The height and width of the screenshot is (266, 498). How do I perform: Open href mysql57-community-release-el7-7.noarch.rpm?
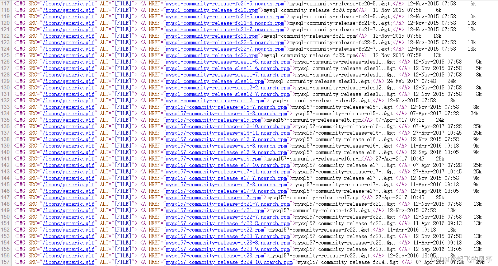pyautogui.click(x=226, y=178)
